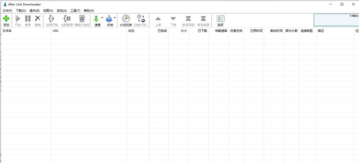359x163 pixels.
Task: Click the Delete Completed (删除已完成) trash icon
Action: tap(82, 18)
